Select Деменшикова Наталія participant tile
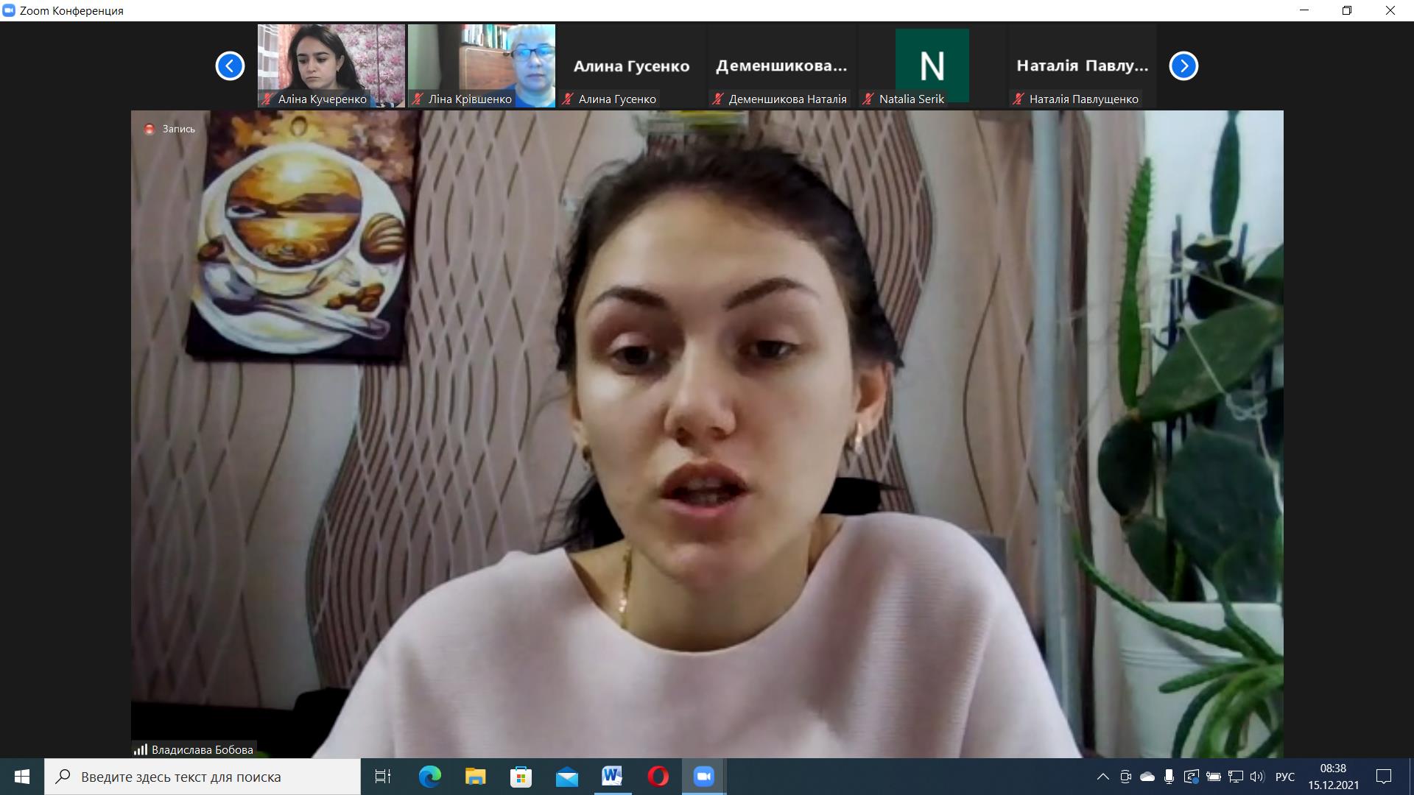The image size is (1414, 795). (x=782, y=66)
